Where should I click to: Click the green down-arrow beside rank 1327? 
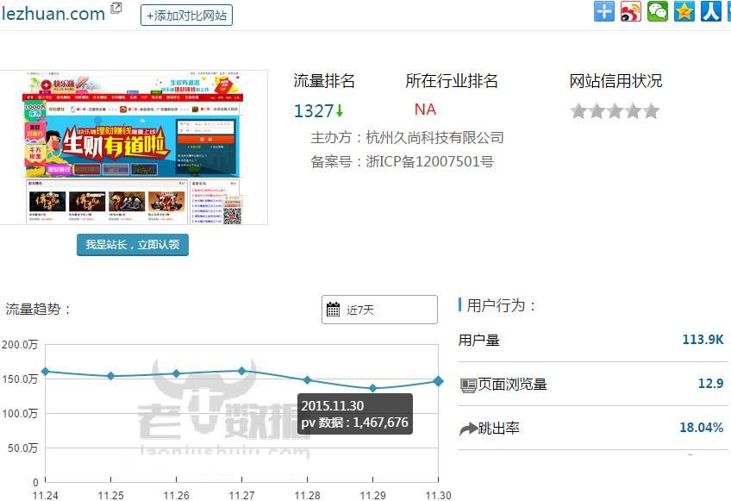click(340, 111)
